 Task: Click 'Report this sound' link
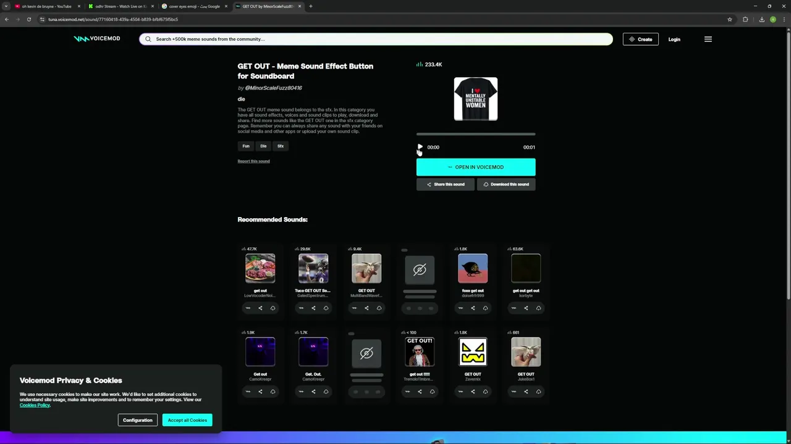coord(253,161)
